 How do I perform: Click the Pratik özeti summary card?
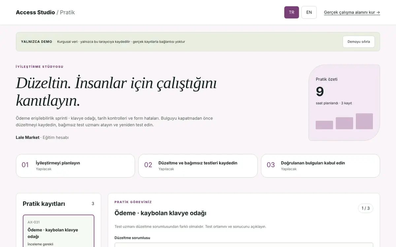tap(344, 103)
